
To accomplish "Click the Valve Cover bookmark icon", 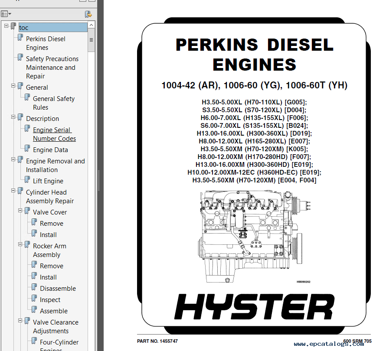I will click(27, 211).
